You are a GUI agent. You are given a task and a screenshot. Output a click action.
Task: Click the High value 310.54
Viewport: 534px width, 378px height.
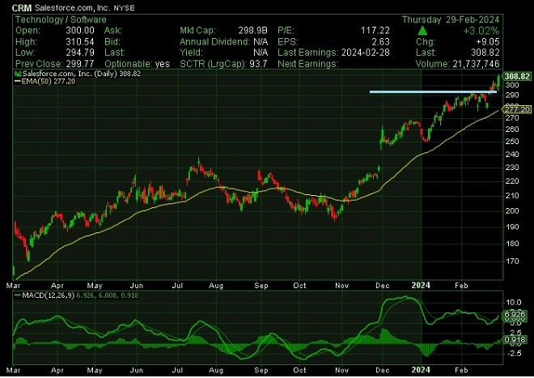(80, 41)
